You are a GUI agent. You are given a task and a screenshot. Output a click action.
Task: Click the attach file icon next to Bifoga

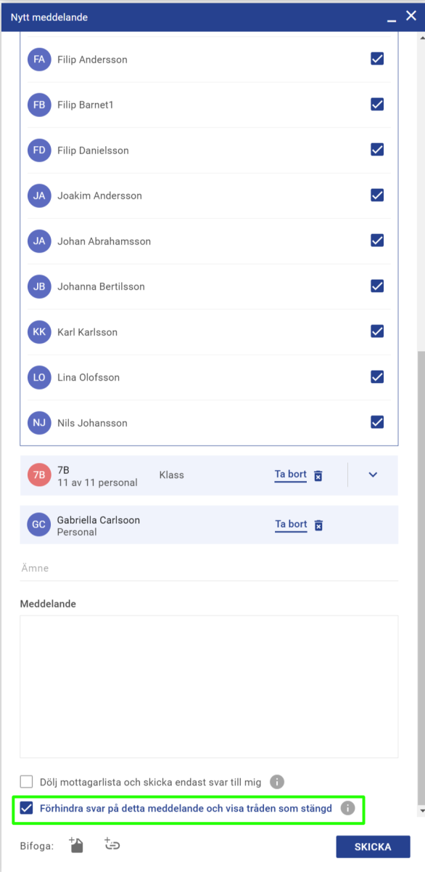pyautogui.click(x=77, y=845)
